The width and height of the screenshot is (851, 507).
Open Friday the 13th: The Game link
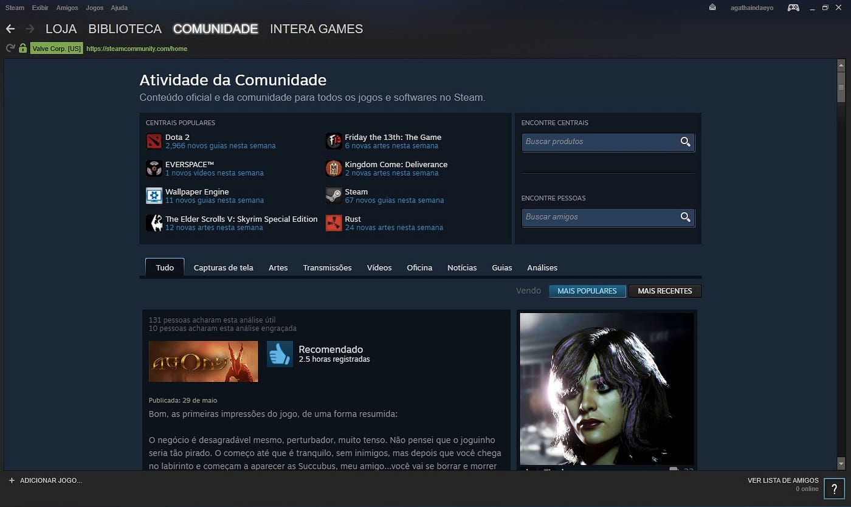pyautogui.click(x=393, y=137)
